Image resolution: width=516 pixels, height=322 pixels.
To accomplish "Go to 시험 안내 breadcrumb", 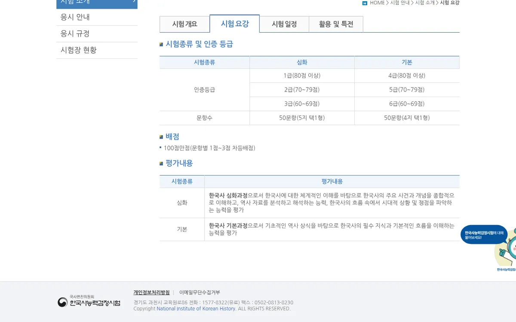I will [400, 3].
